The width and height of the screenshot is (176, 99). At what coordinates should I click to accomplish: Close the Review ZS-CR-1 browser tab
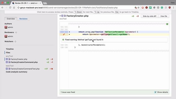tap(40, 3)
